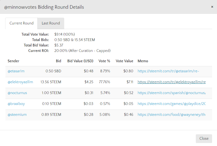The width and height of the screenshot is (217, 146).
Task: Go to @steemium sender profile
Action: pos(17,115)
